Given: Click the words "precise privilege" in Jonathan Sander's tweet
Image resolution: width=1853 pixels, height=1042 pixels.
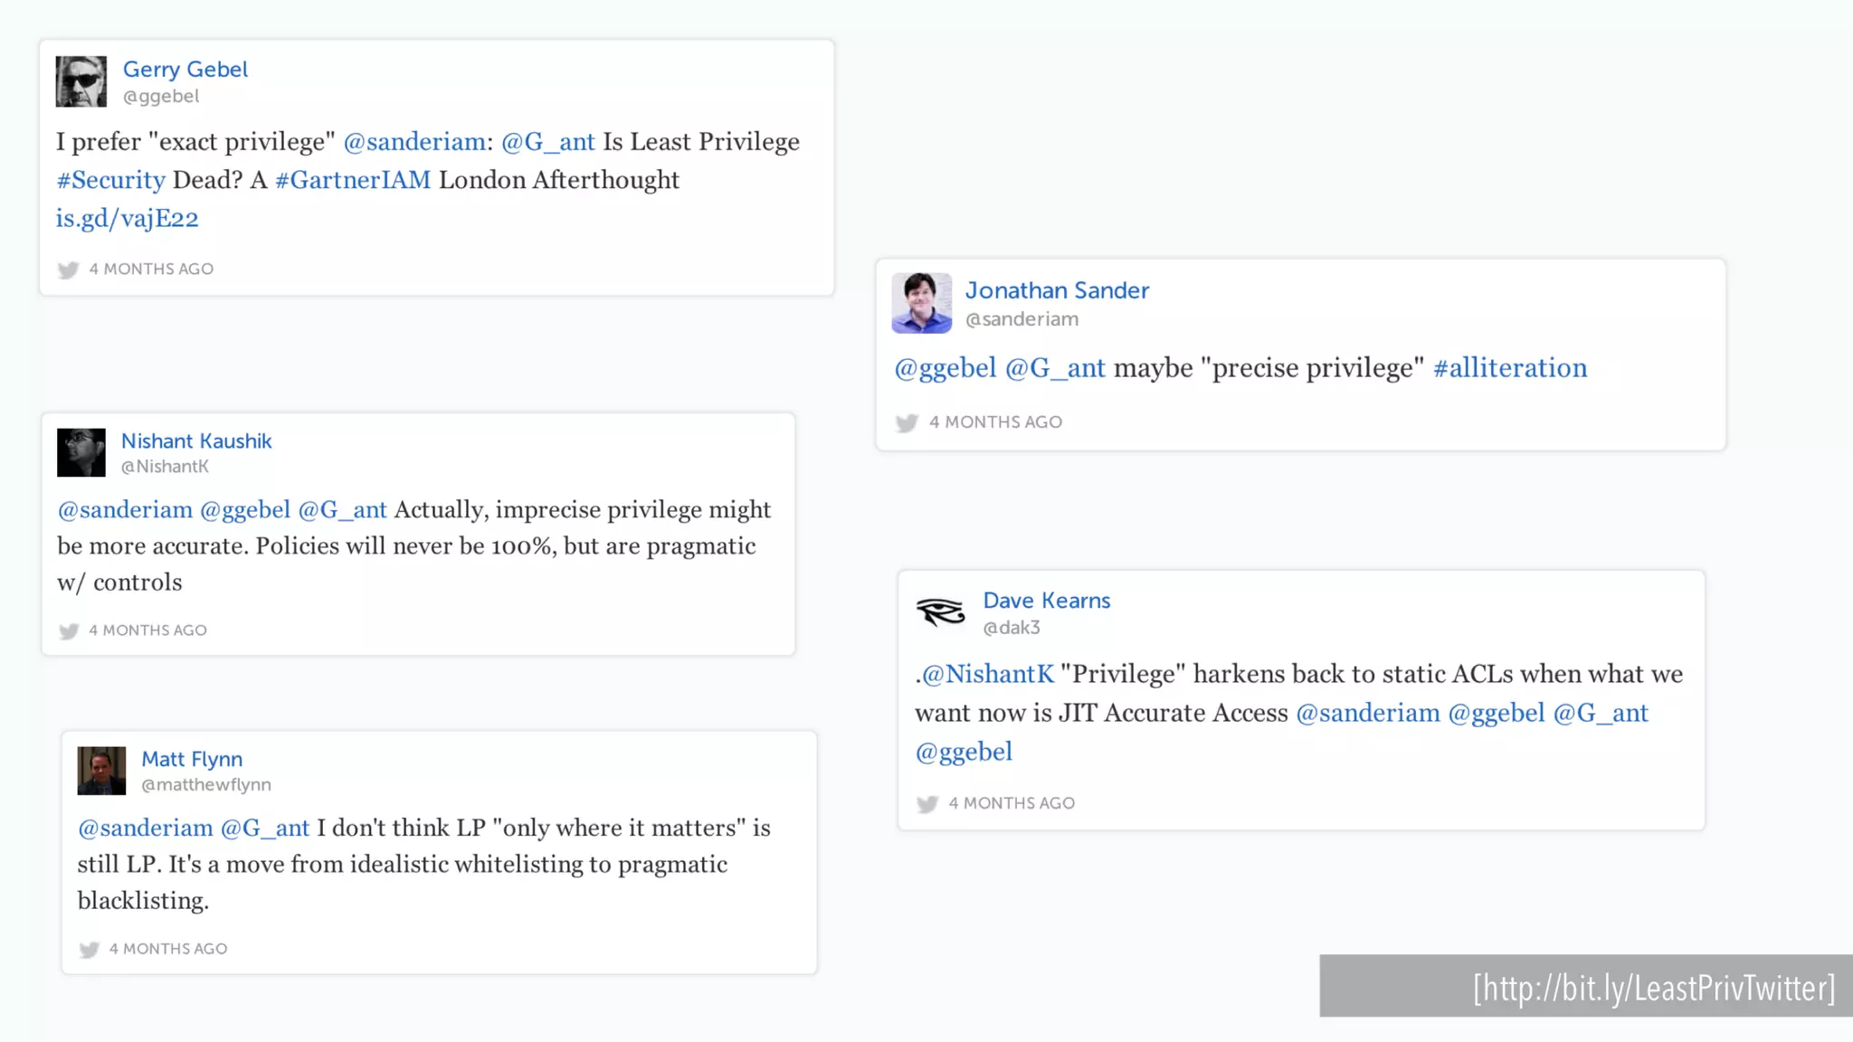Looking at the screenshot, I should [1312, 368].
